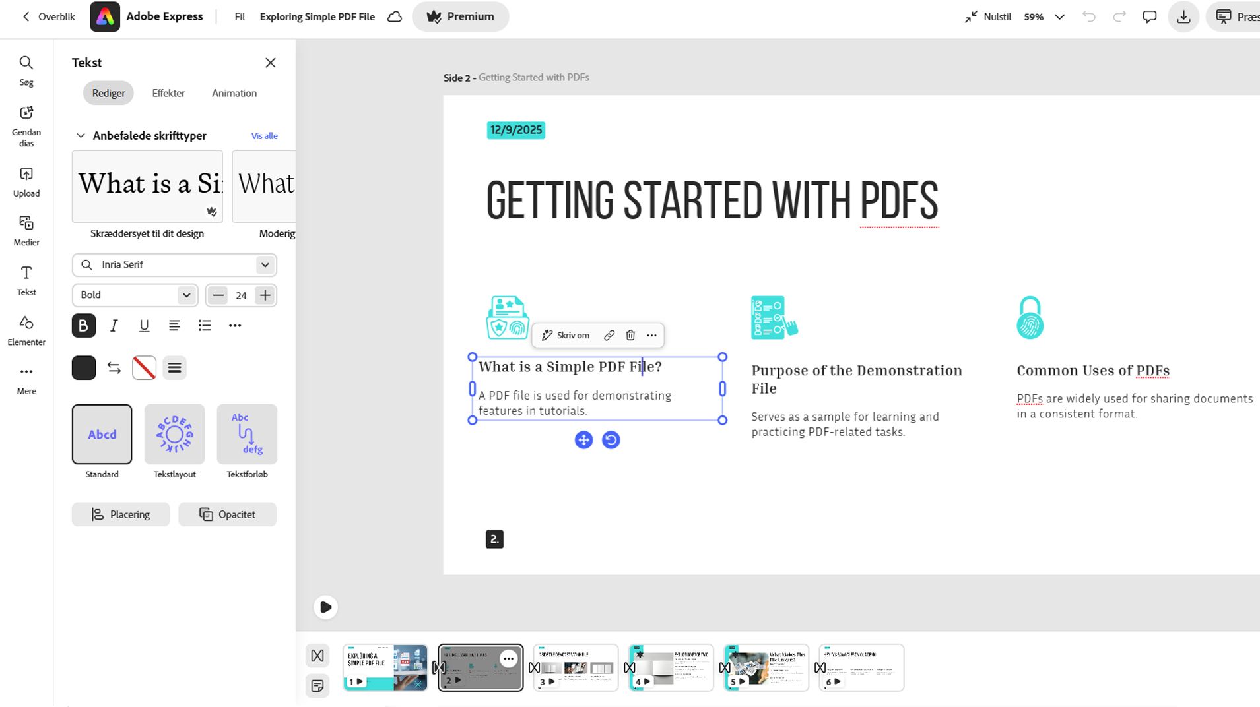Click the Exploring Simple PDF File title
The height and width of the screenshot is (707, 1260).
click(317, 16)
